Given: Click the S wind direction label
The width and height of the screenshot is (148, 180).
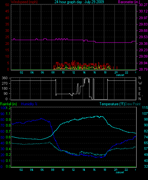Looking at the screenshot, I should click(x=139, y=88).
